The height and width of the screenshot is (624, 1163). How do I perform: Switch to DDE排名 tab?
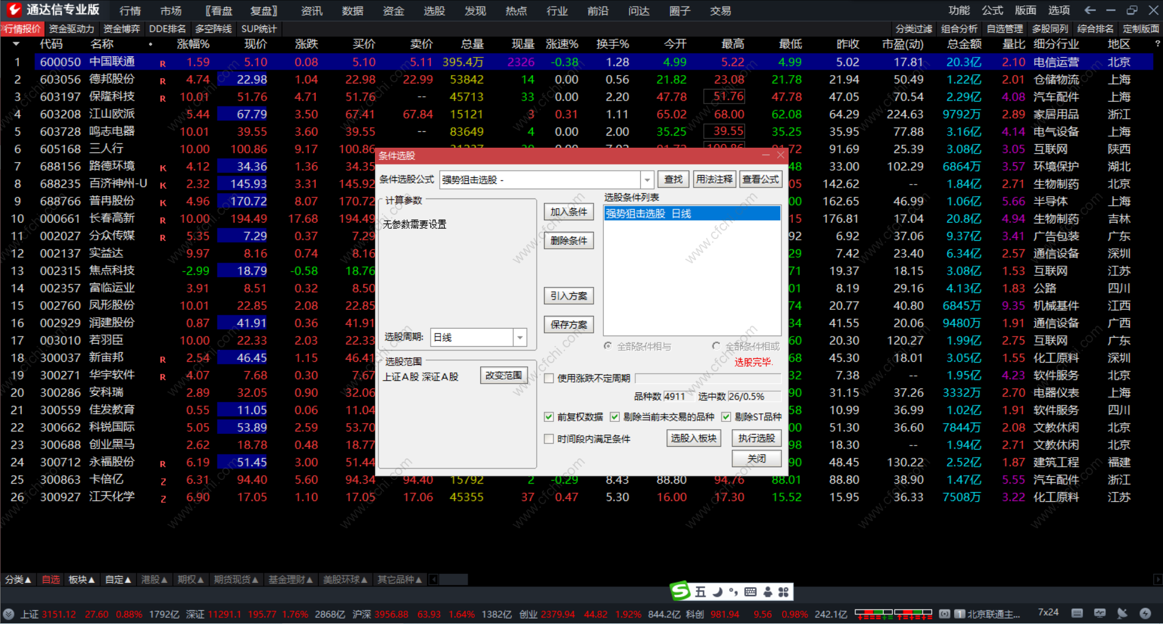point(168,28)
